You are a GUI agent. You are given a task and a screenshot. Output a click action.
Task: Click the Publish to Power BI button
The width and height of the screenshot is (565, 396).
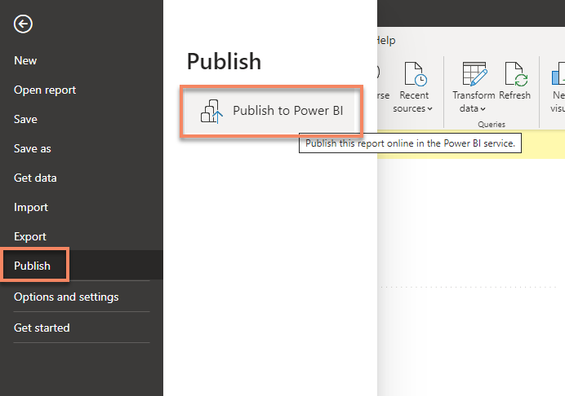coord(271,111)
